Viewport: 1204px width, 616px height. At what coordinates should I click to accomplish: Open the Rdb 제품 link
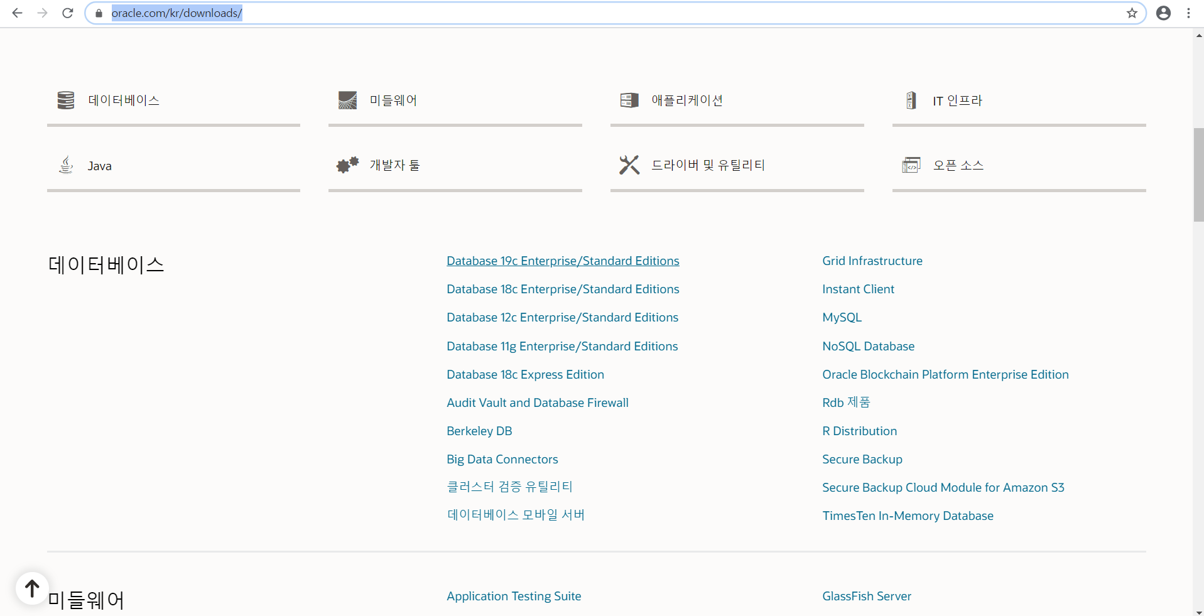coord(846,403)
